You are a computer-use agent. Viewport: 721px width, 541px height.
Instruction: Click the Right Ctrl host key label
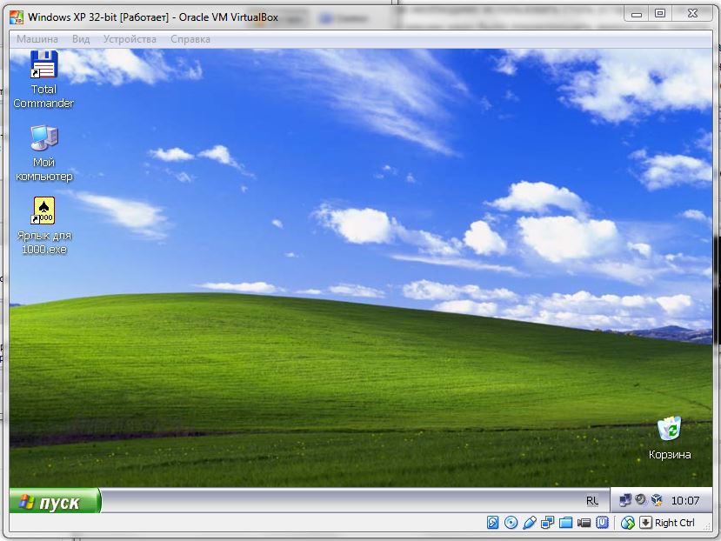coord(675,523)
